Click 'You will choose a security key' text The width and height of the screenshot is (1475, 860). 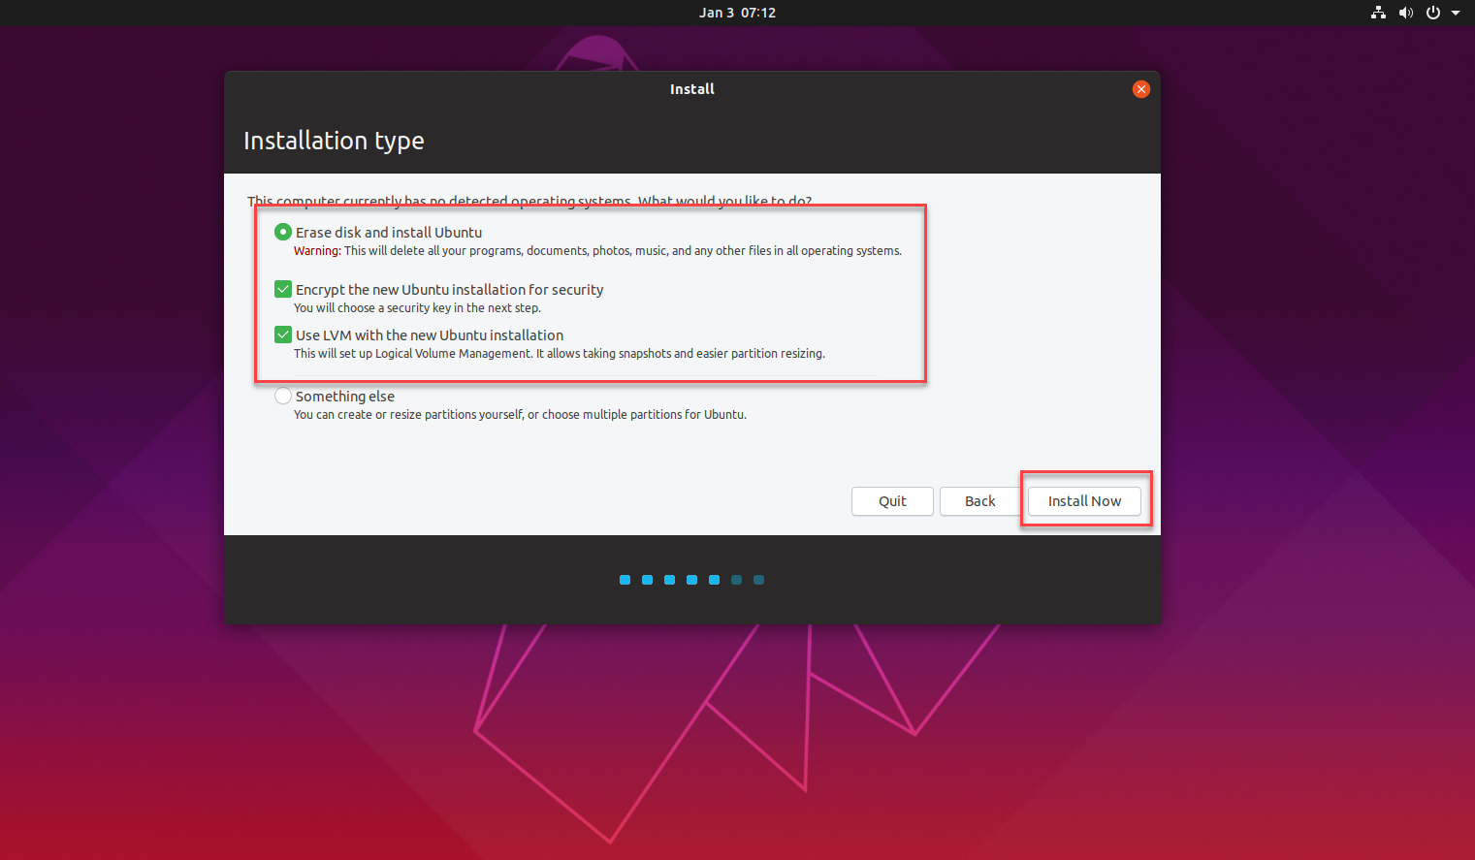pos(417,307)
